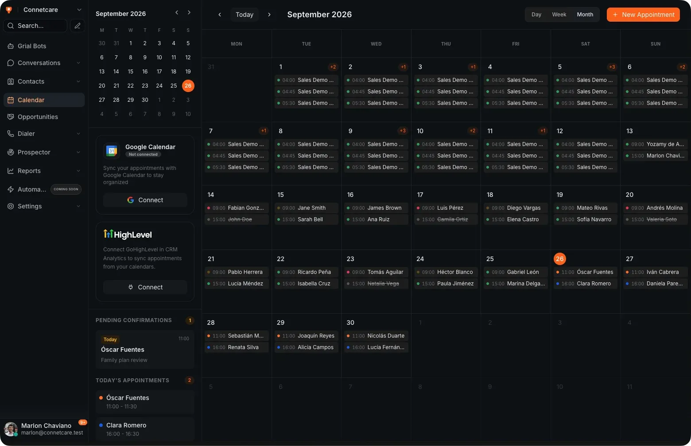Expand the Dialer submenu
The image size is (691, 446).
pos(78,134)
